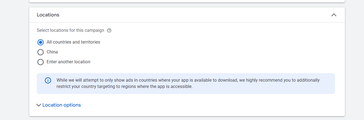Click the gray page margin left of the Locations card
The height and width of the screenshot is (120, 364).
14,60
